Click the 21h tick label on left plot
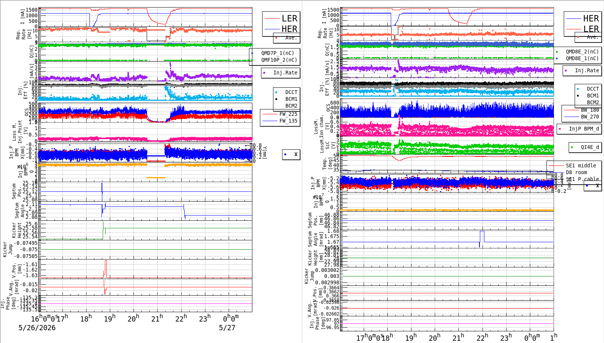This screenshot has height=343, width=604. [157, 319]
